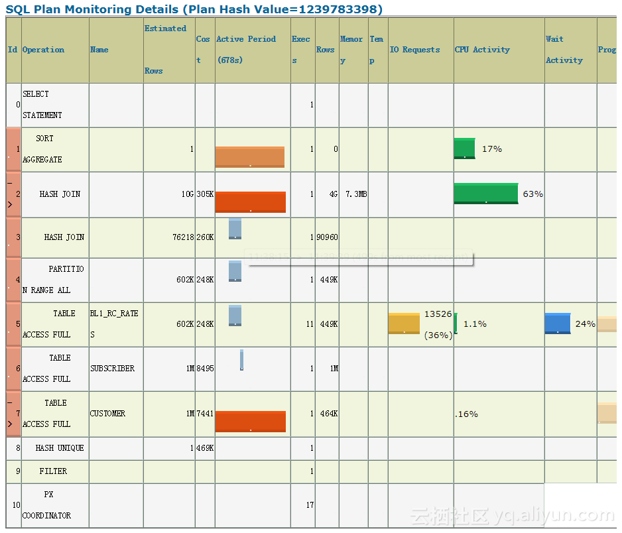Click the 17% CPU activity green bar
The height and width of the screenshot is (533, 622).
465,148
